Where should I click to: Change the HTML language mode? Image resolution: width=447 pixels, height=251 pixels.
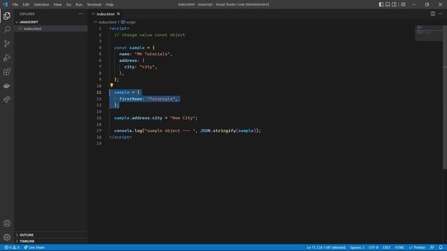coord(400,248)
